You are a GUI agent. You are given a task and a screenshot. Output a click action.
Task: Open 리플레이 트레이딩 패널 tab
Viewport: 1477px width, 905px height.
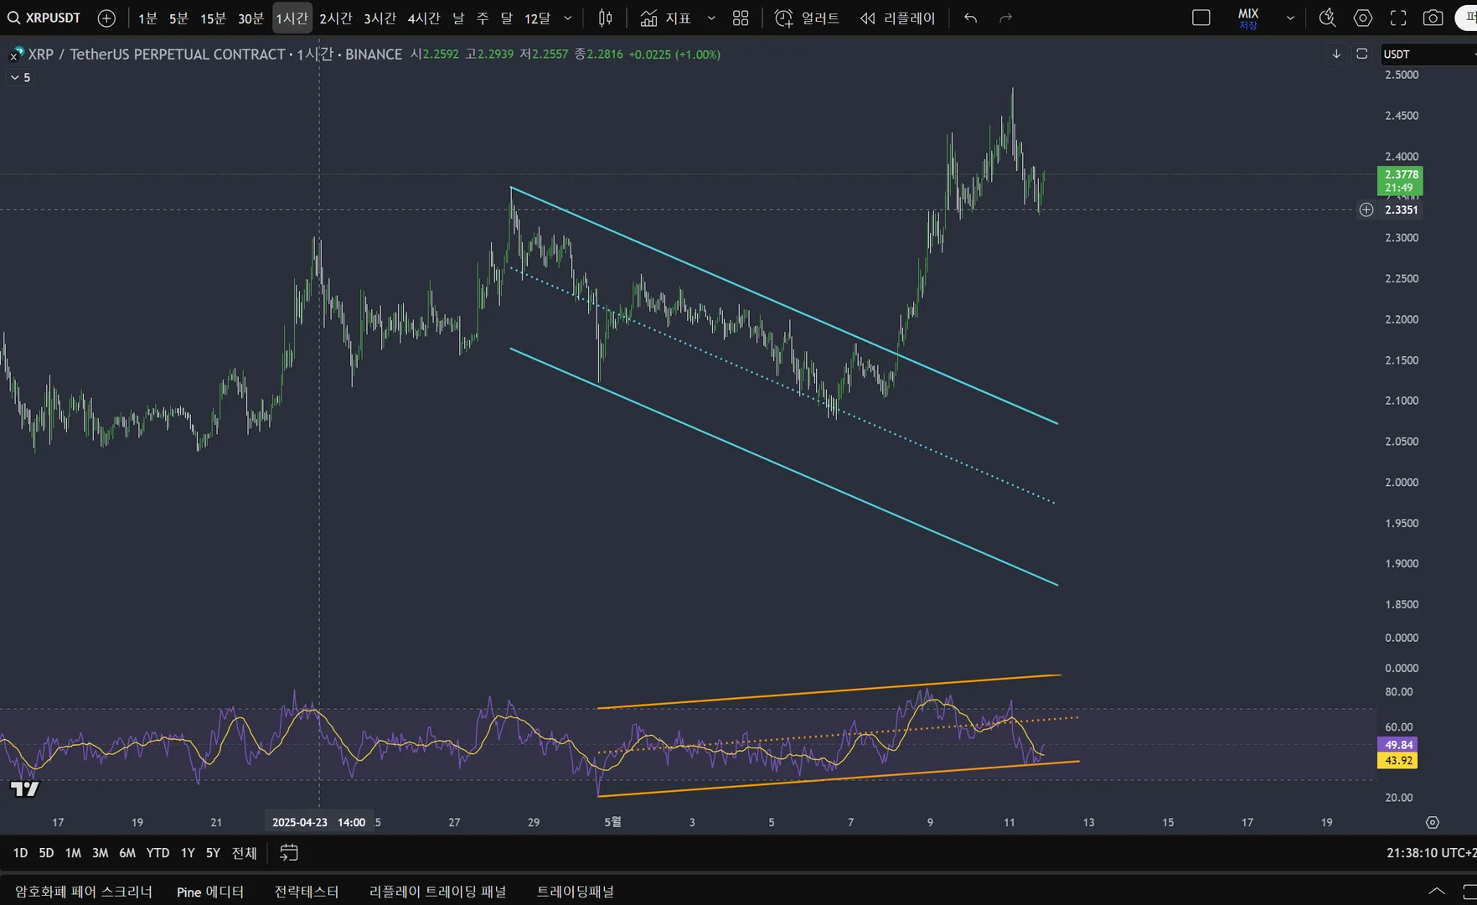[438, 891]
